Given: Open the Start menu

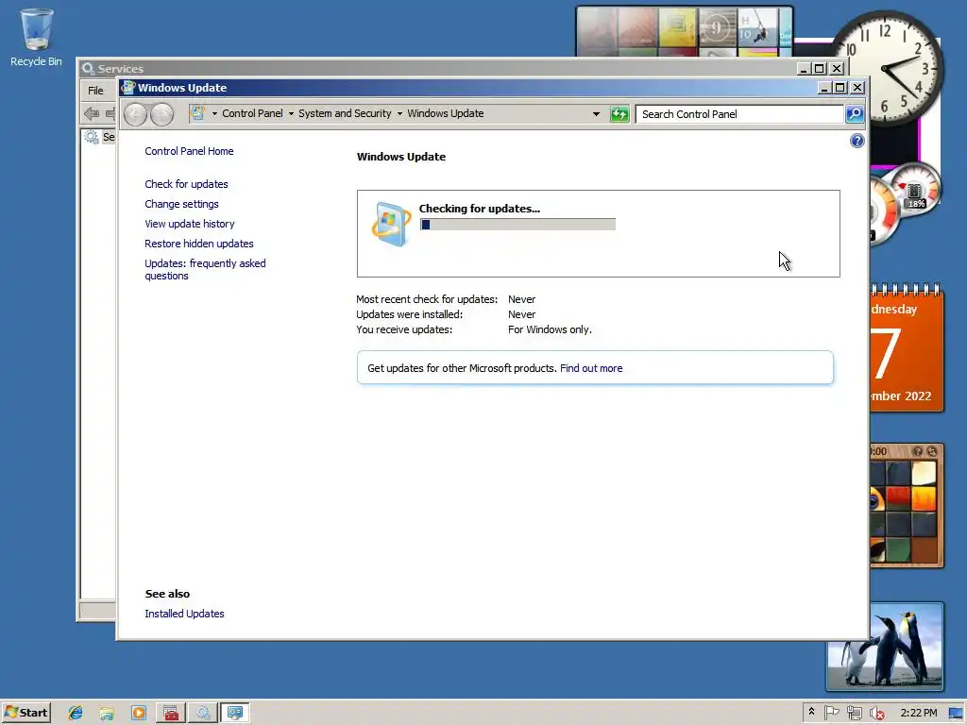Looking at the screenshot, I should coord(26,714).
